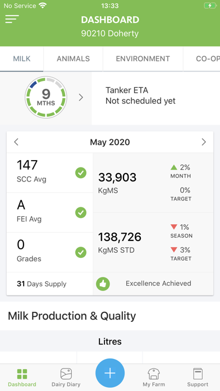Go to My Farm barn icon
The image size is (220, 391).
[154, 374]
